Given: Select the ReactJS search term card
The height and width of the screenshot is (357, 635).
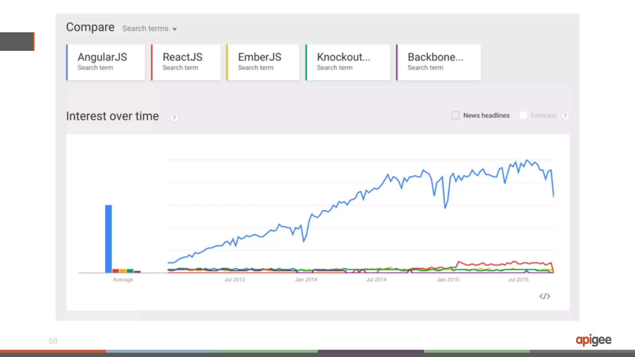Looking at the screenshot, I should coord(186,62).
